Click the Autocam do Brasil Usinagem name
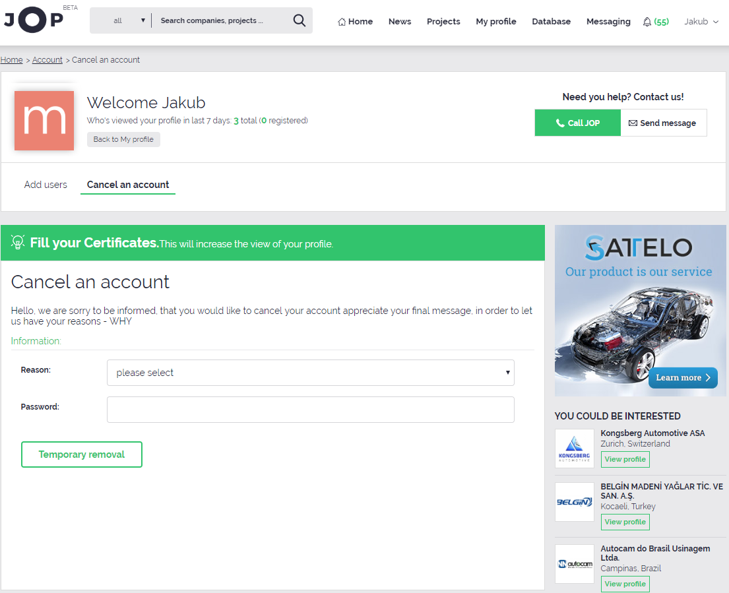The image size is (729, 593). coord(655,553)
